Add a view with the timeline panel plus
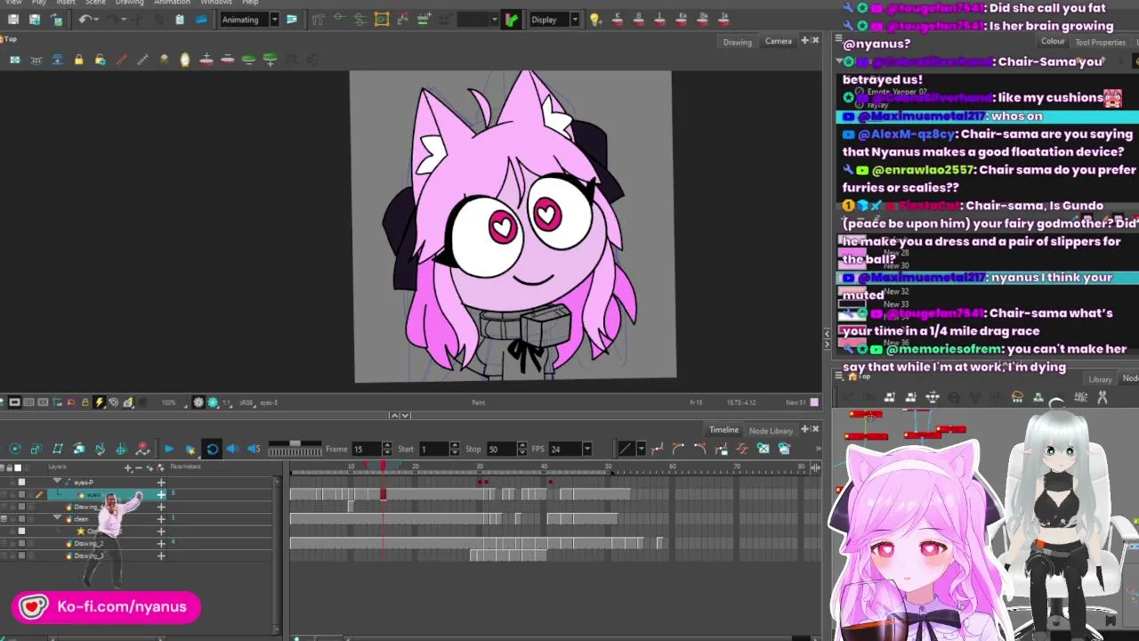 click(804, 429)
